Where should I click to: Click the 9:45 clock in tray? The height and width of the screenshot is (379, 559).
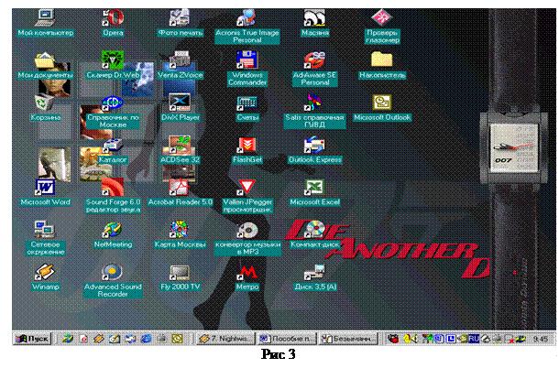[x=541, y=339]
